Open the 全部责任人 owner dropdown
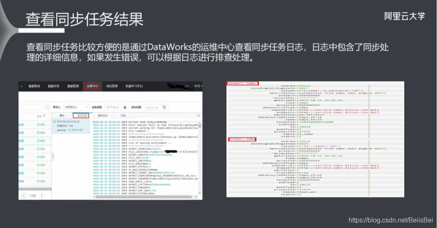Viewport: 437px width, 228px height. coord(76,107)
